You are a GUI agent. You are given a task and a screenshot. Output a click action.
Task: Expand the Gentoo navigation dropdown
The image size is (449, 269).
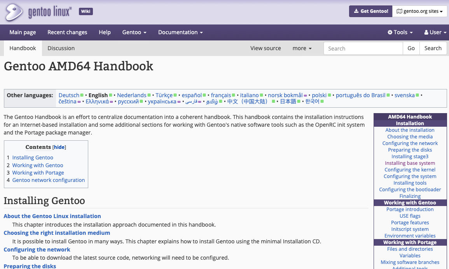[134, 32]
